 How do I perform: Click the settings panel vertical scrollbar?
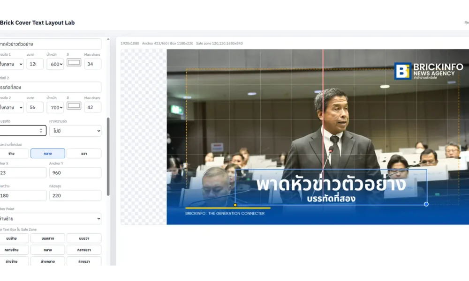pyautogui.click(x=108, y=156)
